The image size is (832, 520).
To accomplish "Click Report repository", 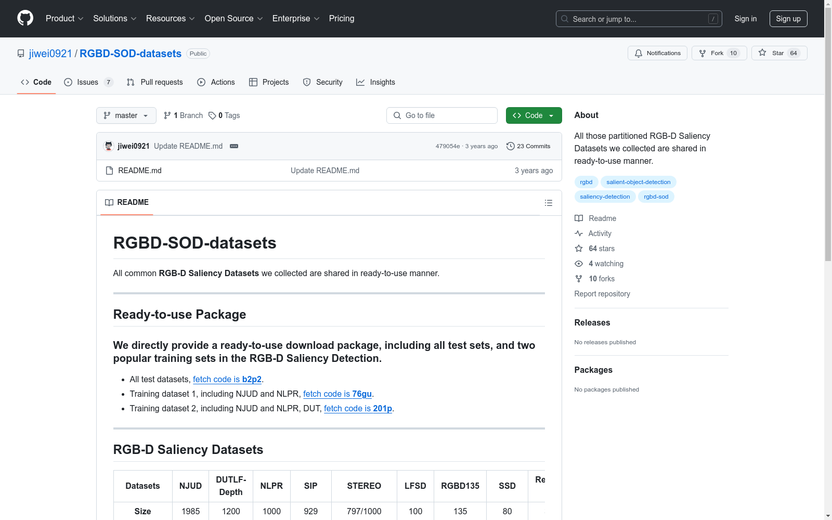I will [x=602, y=294].
